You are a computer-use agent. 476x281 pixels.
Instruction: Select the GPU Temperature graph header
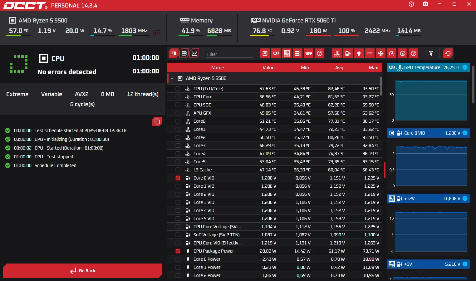pyautogui.click(x=428, y=67)
